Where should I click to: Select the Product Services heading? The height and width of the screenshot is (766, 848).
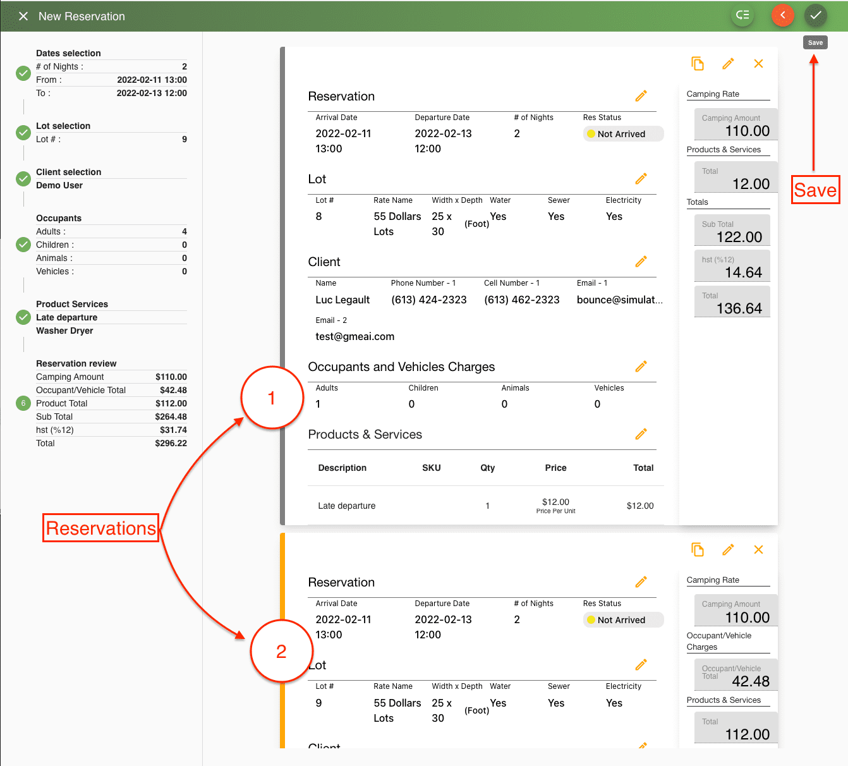coord(72,304)
